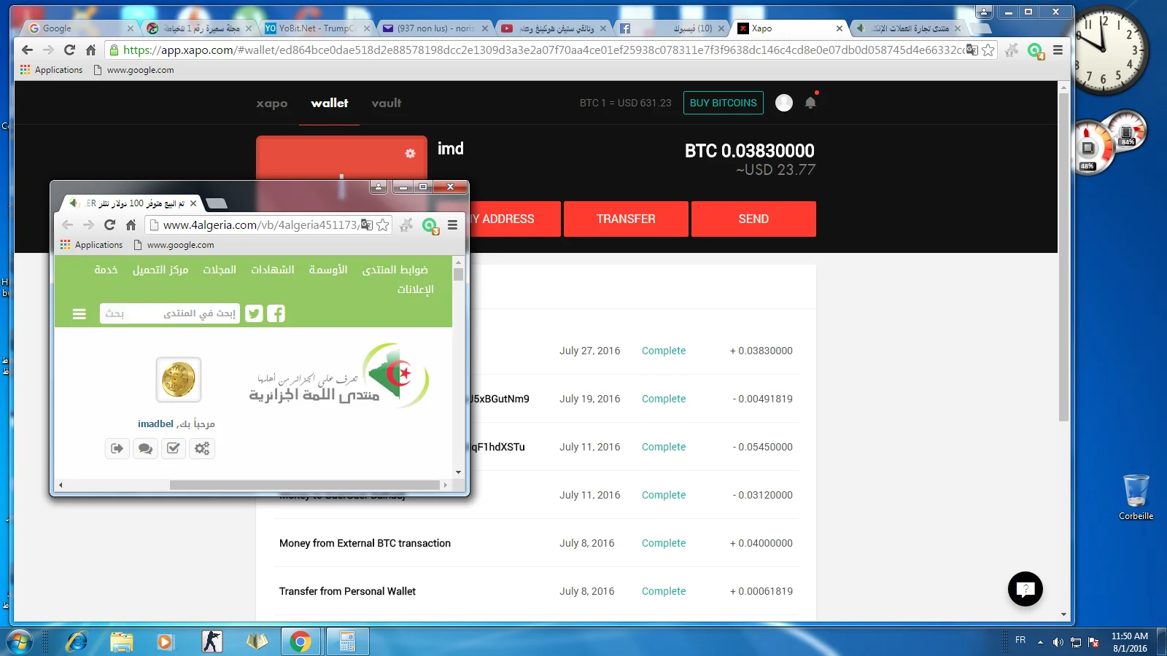This screenshot has height=656, width=1167.
Task: Click the Xapo notifications bell icon
Action: point(810,103)
